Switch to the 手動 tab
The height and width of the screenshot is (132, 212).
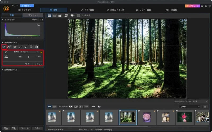coord(12,15)
